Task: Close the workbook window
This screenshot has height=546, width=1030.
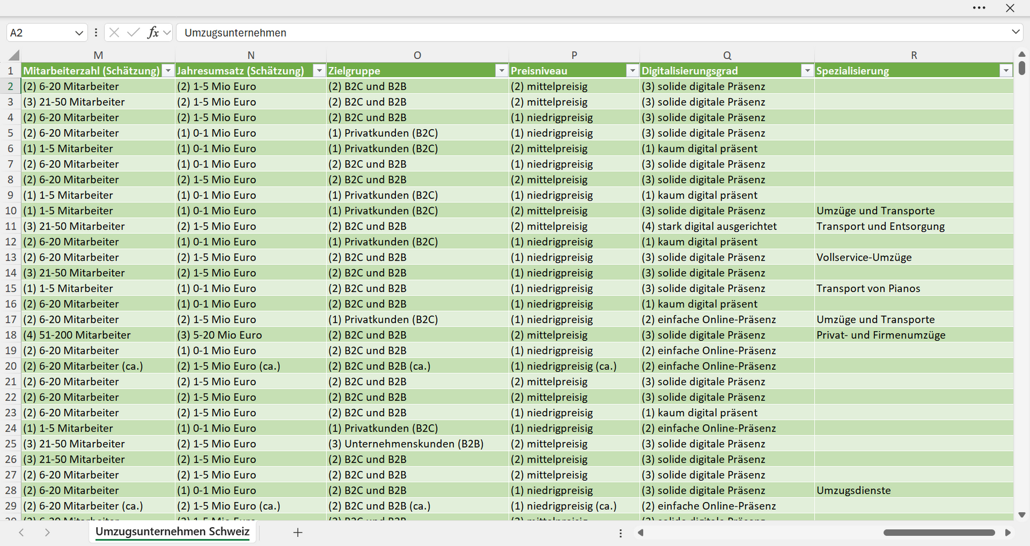Action: pyautogui.click(x=1010, y=8)
